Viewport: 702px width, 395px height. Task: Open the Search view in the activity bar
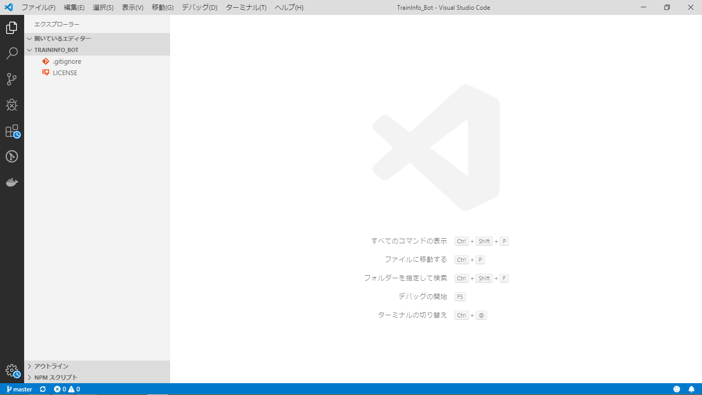click(12, 53)
